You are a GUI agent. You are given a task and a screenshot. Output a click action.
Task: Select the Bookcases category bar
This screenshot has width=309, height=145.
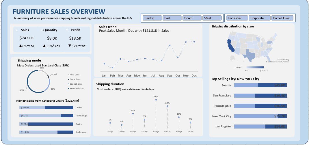(46, 132)
